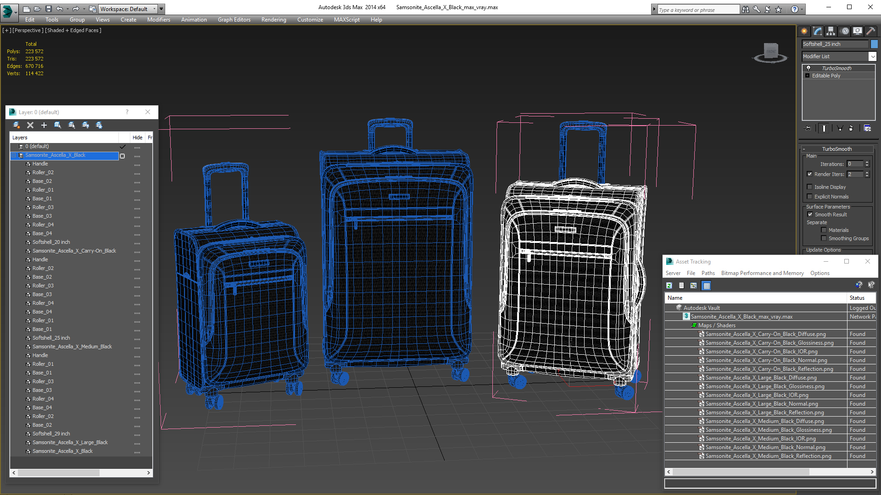Viewport: 881px width, 495px height.
Task: Open the Graph Editors menu
Action: click(x=234, y=20)
